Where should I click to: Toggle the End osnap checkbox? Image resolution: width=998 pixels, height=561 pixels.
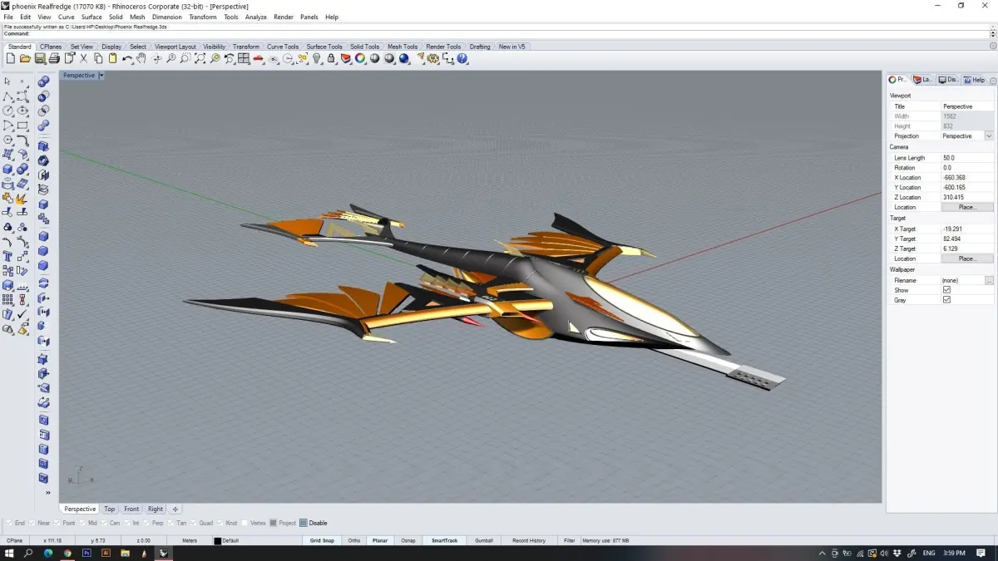point(9,523)
